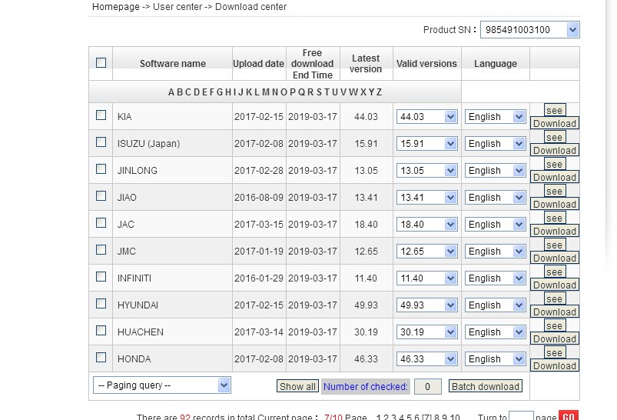Download the HUACHEN software
This screenshot has width=617, height=420.
(555, 338)
